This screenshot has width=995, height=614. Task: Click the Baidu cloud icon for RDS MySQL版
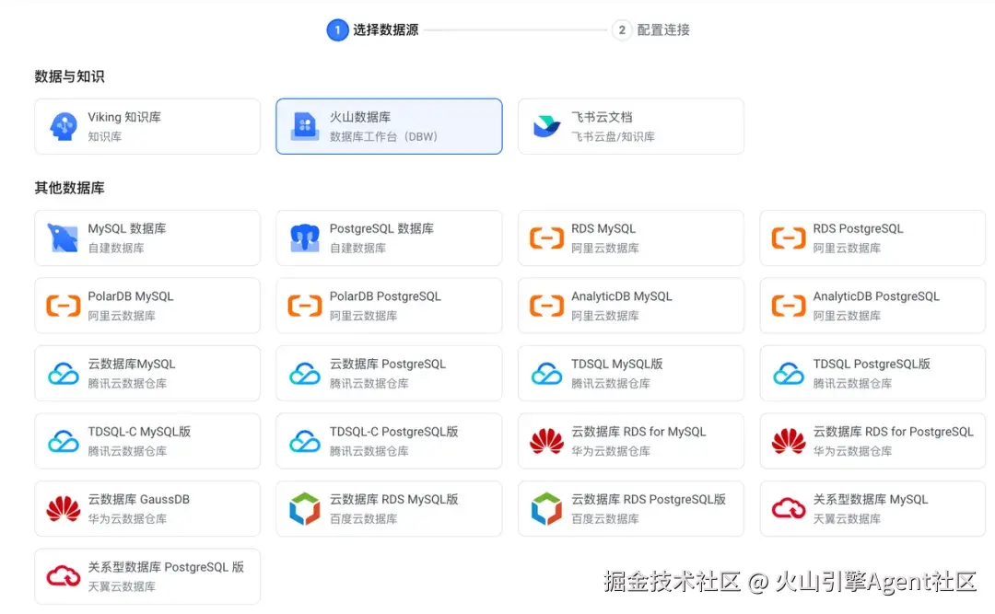[x=305, y=509]
